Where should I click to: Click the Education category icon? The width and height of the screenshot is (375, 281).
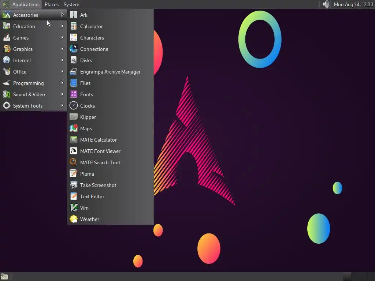[7, 26]
